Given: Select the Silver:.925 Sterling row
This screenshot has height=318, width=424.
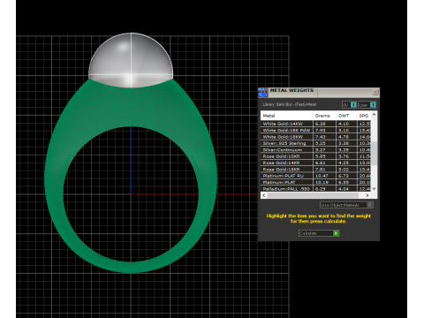Looking at the screenshot, I should coord(316,143).
